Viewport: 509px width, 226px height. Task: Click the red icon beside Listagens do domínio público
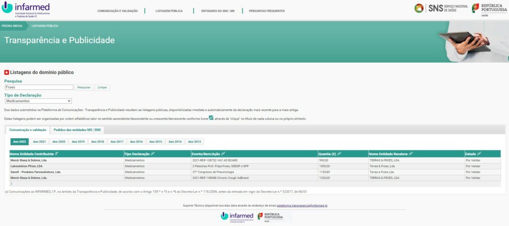pos(6,72)
